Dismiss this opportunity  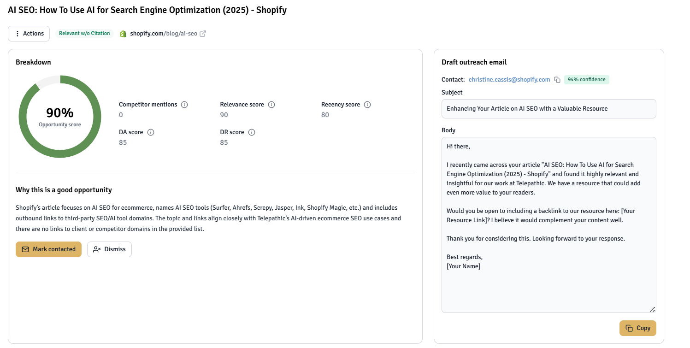(x=109, y=249)
